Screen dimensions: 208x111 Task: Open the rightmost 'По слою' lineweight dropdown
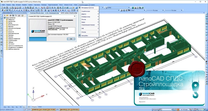click(x=181, y=10)
